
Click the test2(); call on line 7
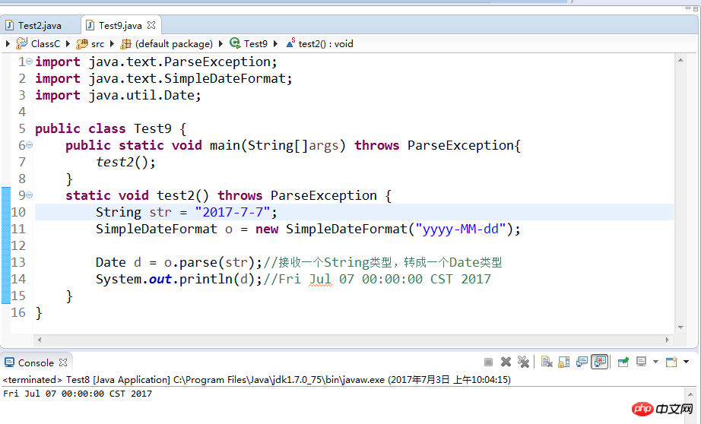[x=125, y=162]
